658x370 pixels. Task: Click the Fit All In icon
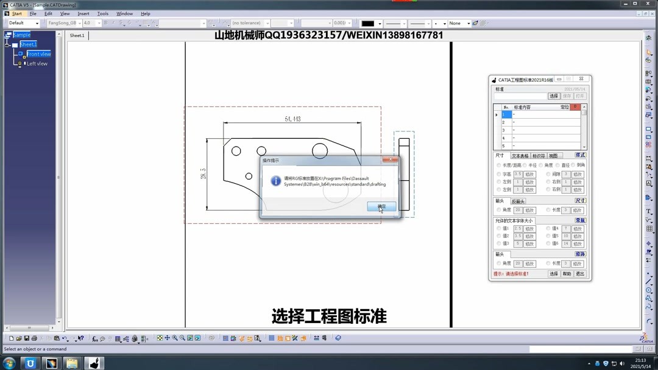click(160, 338)
